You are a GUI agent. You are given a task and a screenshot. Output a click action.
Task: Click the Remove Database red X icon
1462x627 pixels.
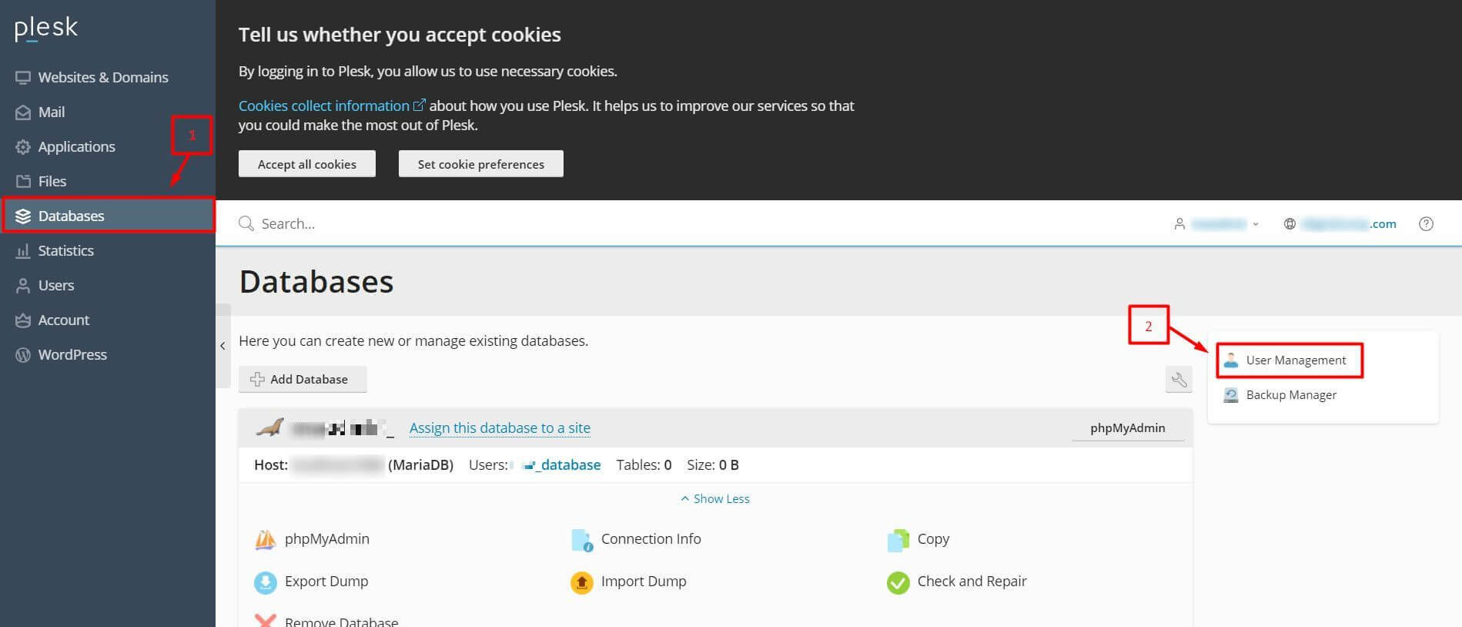click(266, 620)
